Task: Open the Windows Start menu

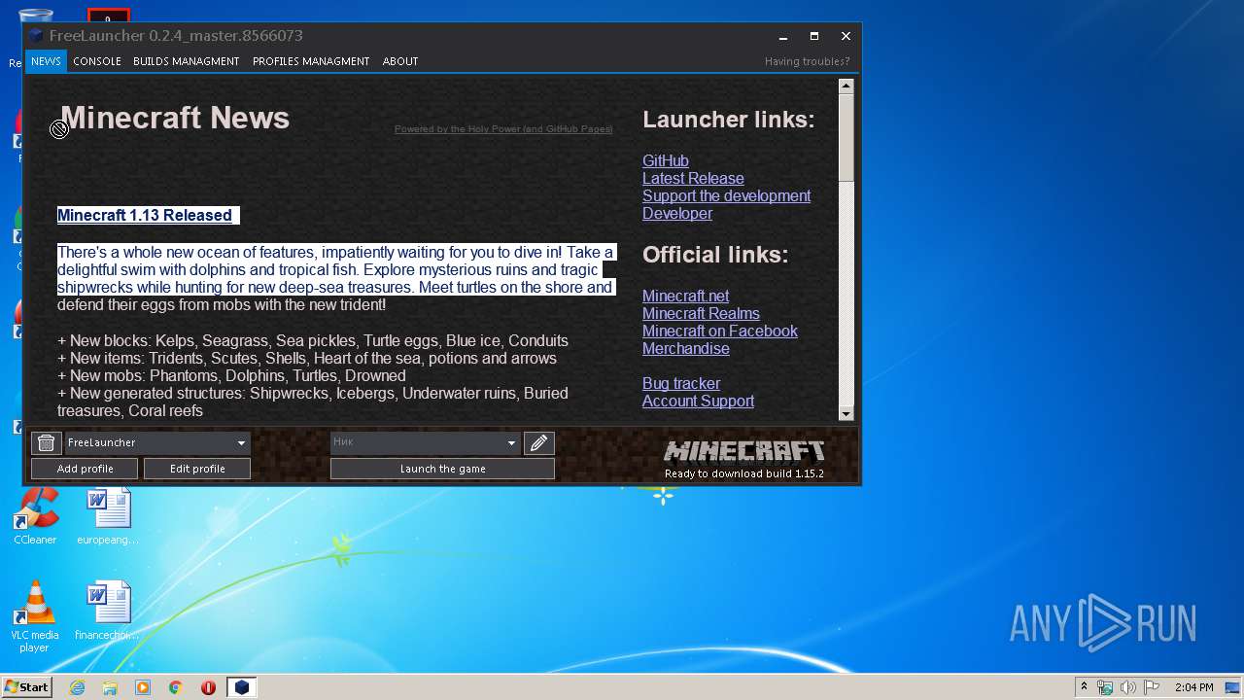Action: coord(27,686)
